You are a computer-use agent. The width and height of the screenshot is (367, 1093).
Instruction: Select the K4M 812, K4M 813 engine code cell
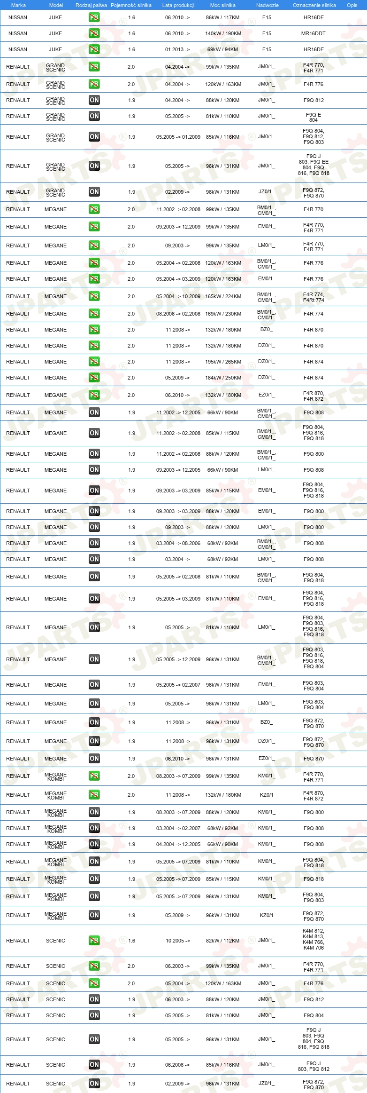(x=313, y=939)
